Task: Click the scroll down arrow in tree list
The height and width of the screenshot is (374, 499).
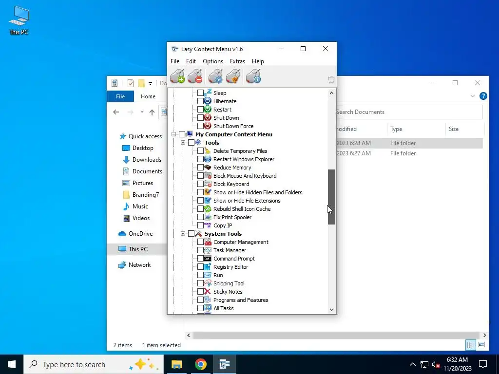Action: pyautogui.click(x=331, y=309)
